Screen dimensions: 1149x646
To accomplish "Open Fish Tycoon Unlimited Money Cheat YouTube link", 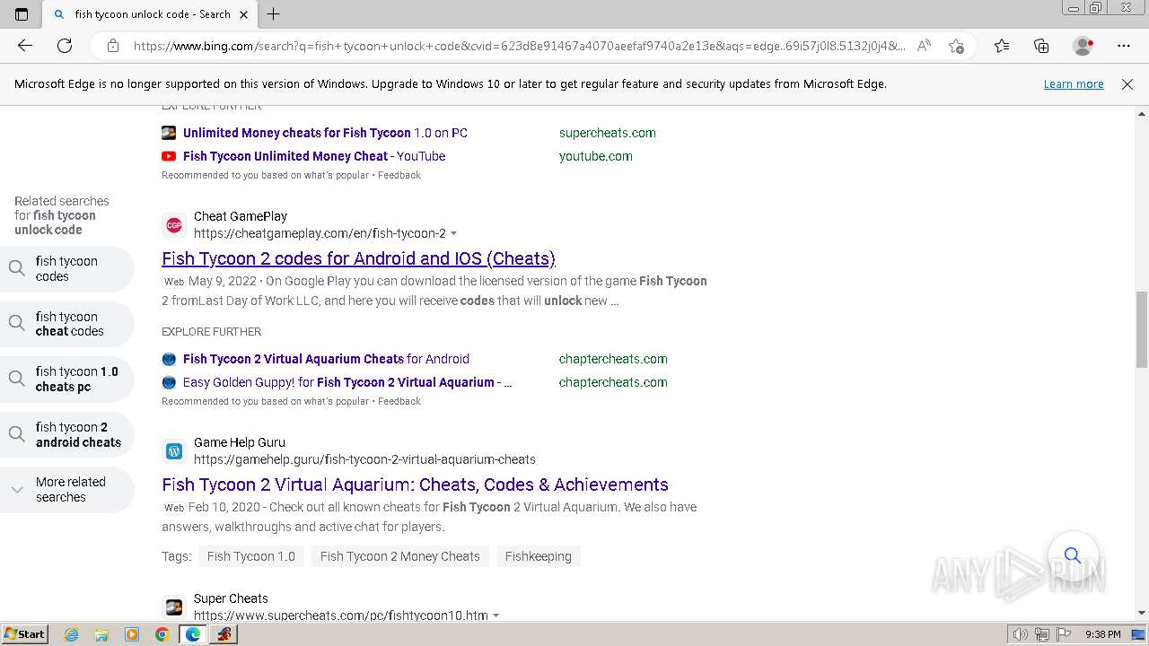I will (x=314, y=156).
